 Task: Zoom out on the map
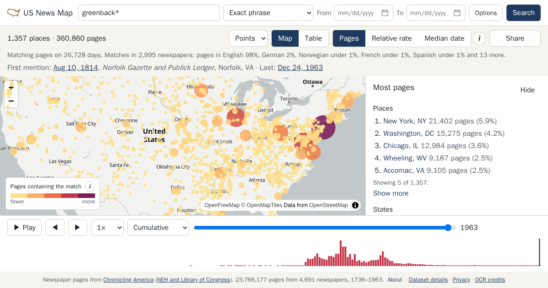[x=11, y=101]
